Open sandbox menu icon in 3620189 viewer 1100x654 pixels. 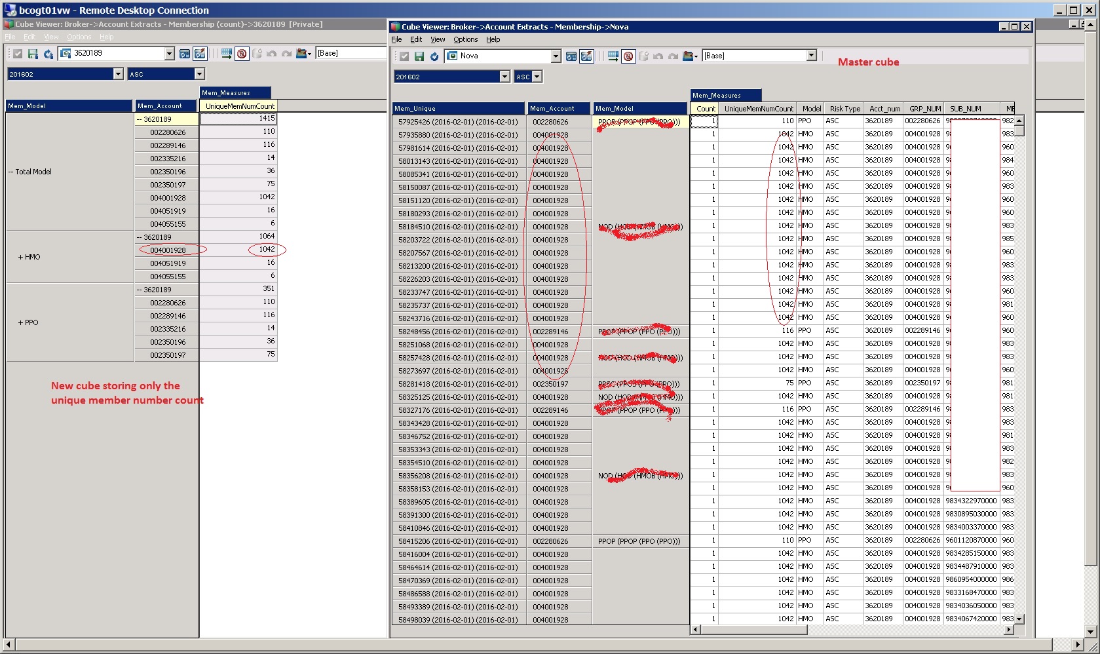click(x=303, y=54)
